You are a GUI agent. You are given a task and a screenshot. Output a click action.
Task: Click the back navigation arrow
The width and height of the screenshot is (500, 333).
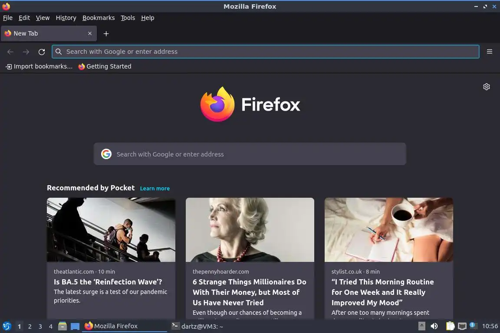coord(10,52)
